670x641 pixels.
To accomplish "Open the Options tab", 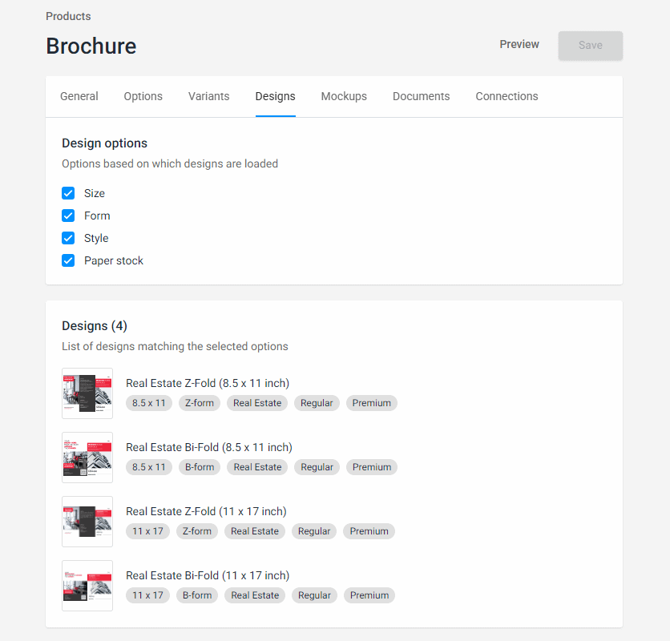I will [143, 96].
